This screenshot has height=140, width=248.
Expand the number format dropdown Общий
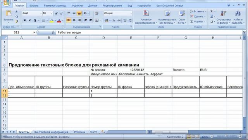[131, 13]
